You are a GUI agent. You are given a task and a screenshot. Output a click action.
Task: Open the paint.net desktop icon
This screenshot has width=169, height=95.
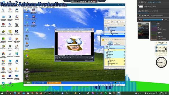tap(10, 25)
